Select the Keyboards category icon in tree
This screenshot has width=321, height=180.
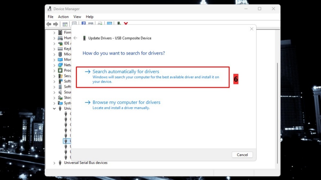(60, 49)
